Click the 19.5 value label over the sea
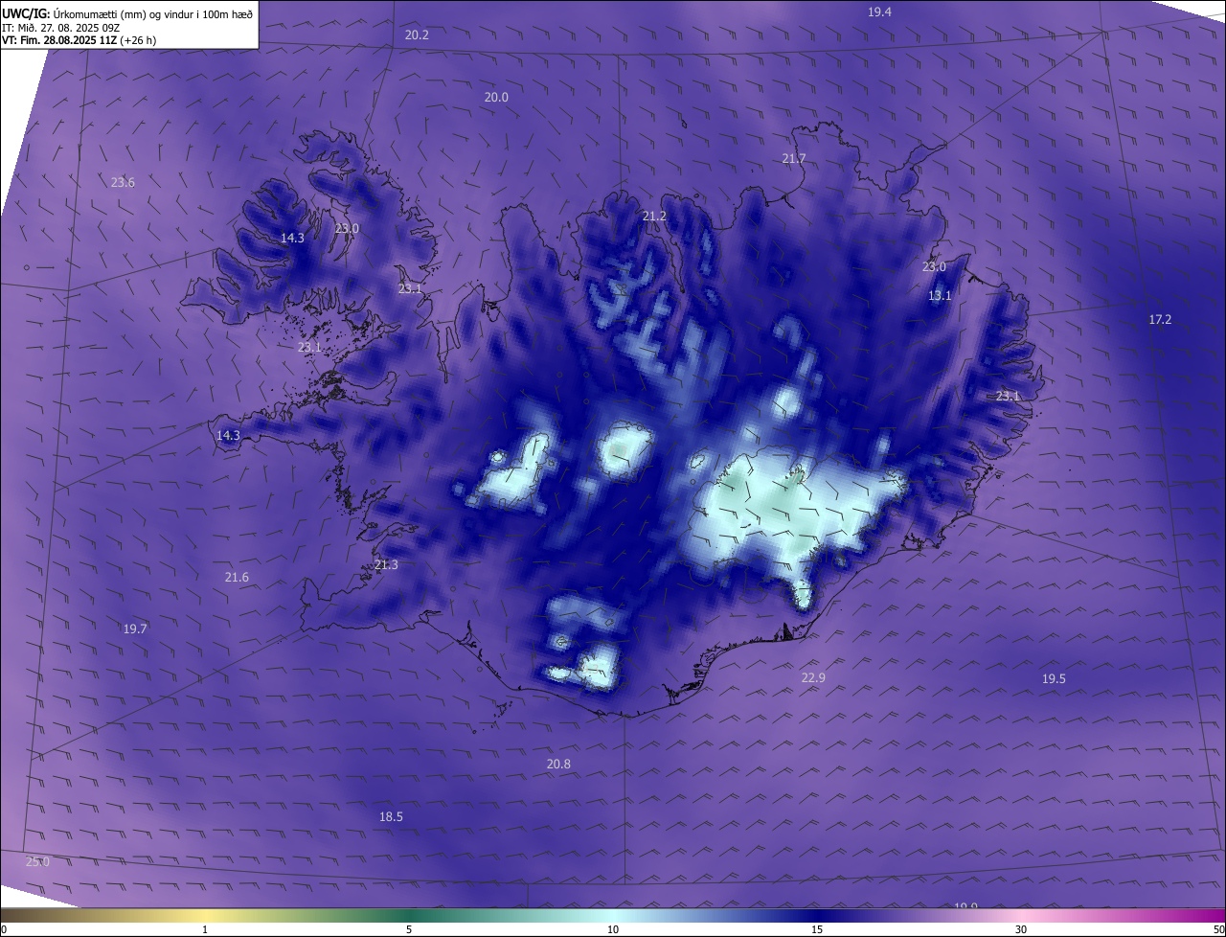 [1054, 678]
